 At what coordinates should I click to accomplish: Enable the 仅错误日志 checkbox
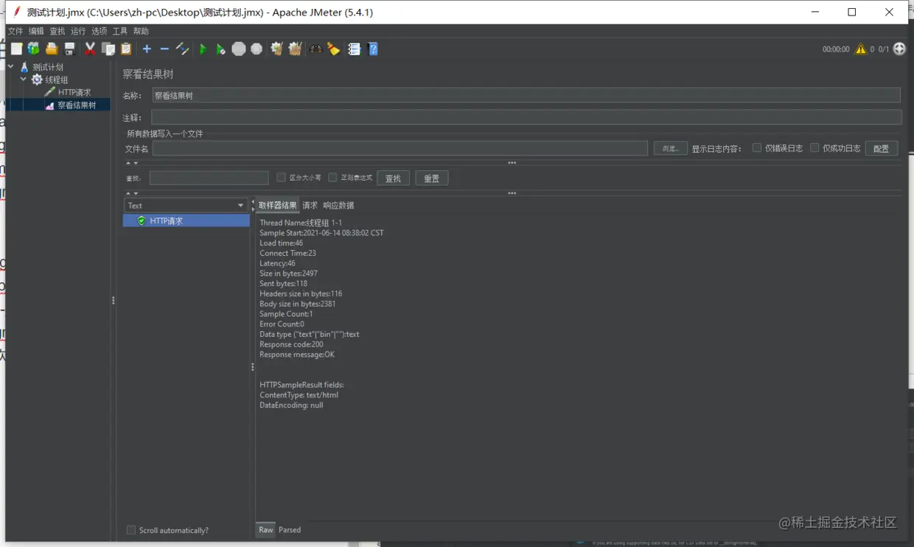tap(756, 147)
